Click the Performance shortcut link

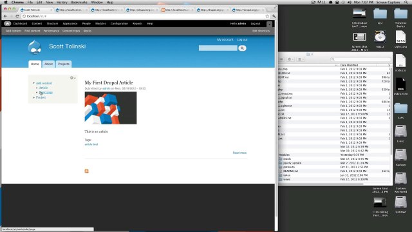point(51,31)
